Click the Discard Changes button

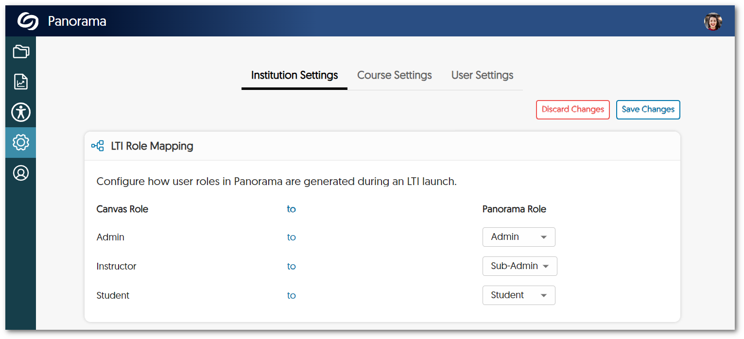pyautogui.click(x=572, y=109)
